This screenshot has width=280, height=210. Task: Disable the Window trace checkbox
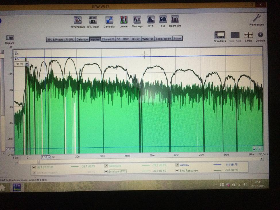(177, 165)
